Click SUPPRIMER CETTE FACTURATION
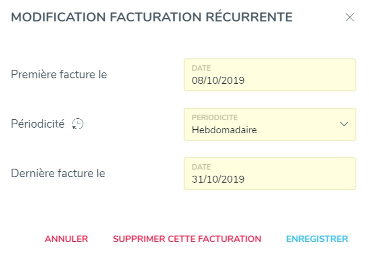Screen dimensions: 369x260 pyautogui.click(x=187, y=239)
